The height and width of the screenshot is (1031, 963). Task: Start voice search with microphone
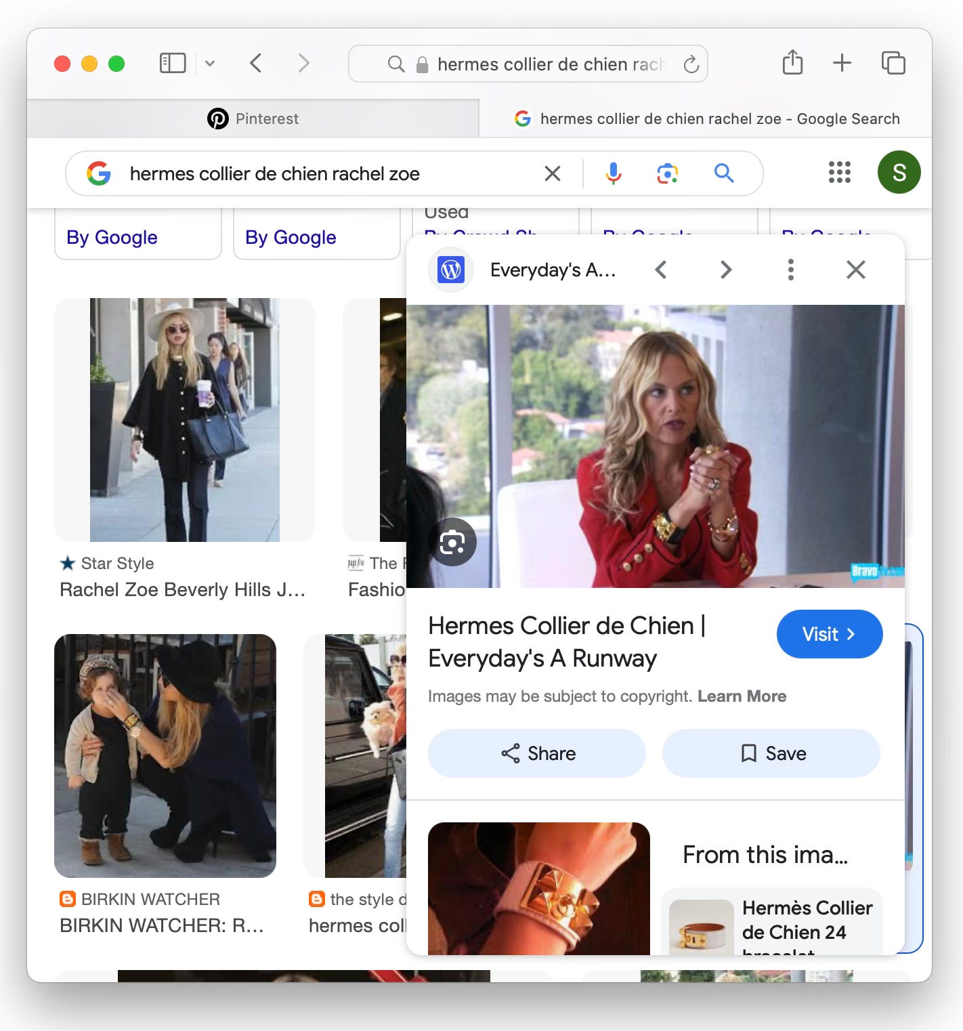pos(613,173)
